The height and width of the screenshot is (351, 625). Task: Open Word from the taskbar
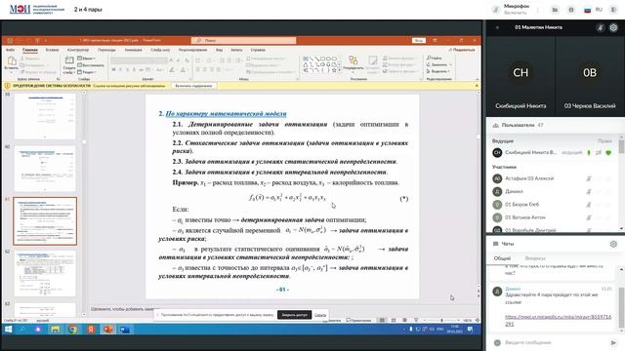124,330
